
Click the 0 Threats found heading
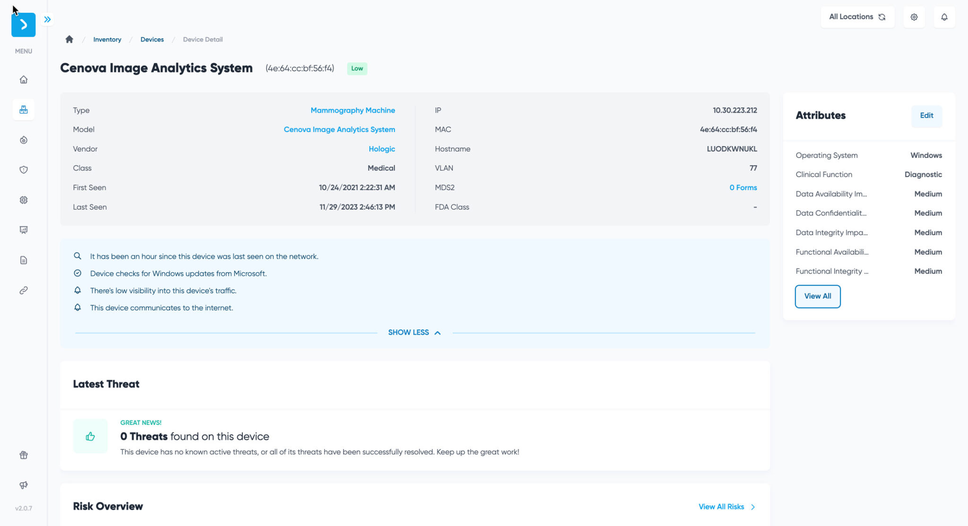(195, 436)
